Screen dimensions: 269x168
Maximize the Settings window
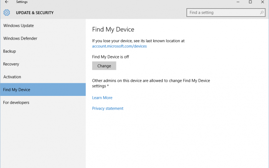[250, 2]
